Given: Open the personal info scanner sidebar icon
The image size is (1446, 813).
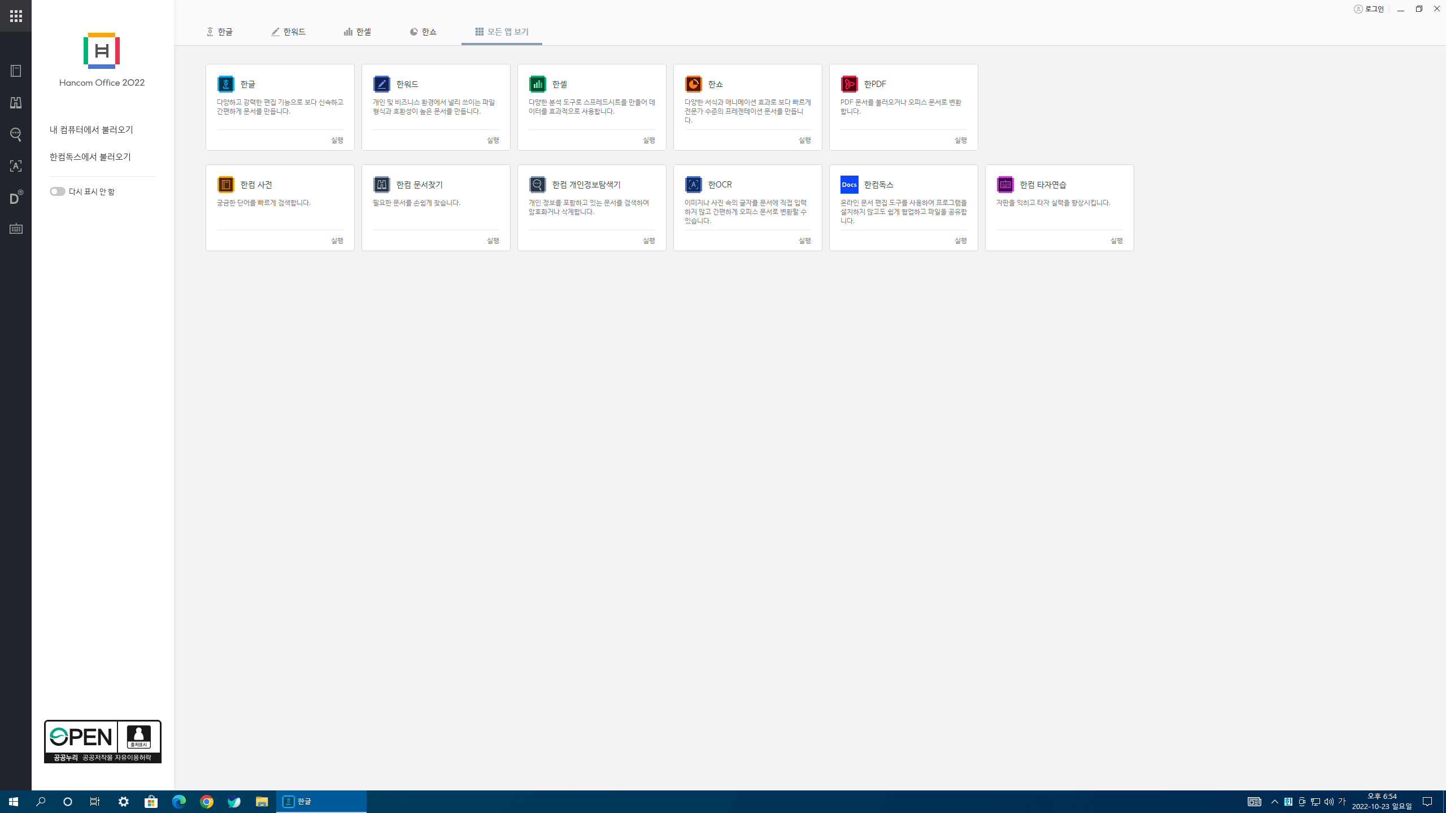Looking at the screenshot, I should click(16, 134).
